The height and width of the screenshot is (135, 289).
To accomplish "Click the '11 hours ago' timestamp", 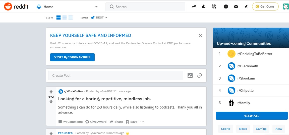I will coord(122,91).
